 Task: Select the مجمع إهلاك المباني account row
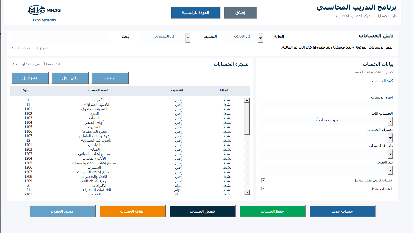128,154
